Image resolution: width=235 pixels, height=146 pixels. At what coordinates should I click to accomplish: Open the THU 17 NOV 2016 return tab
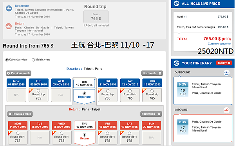(x=85, y=125)
